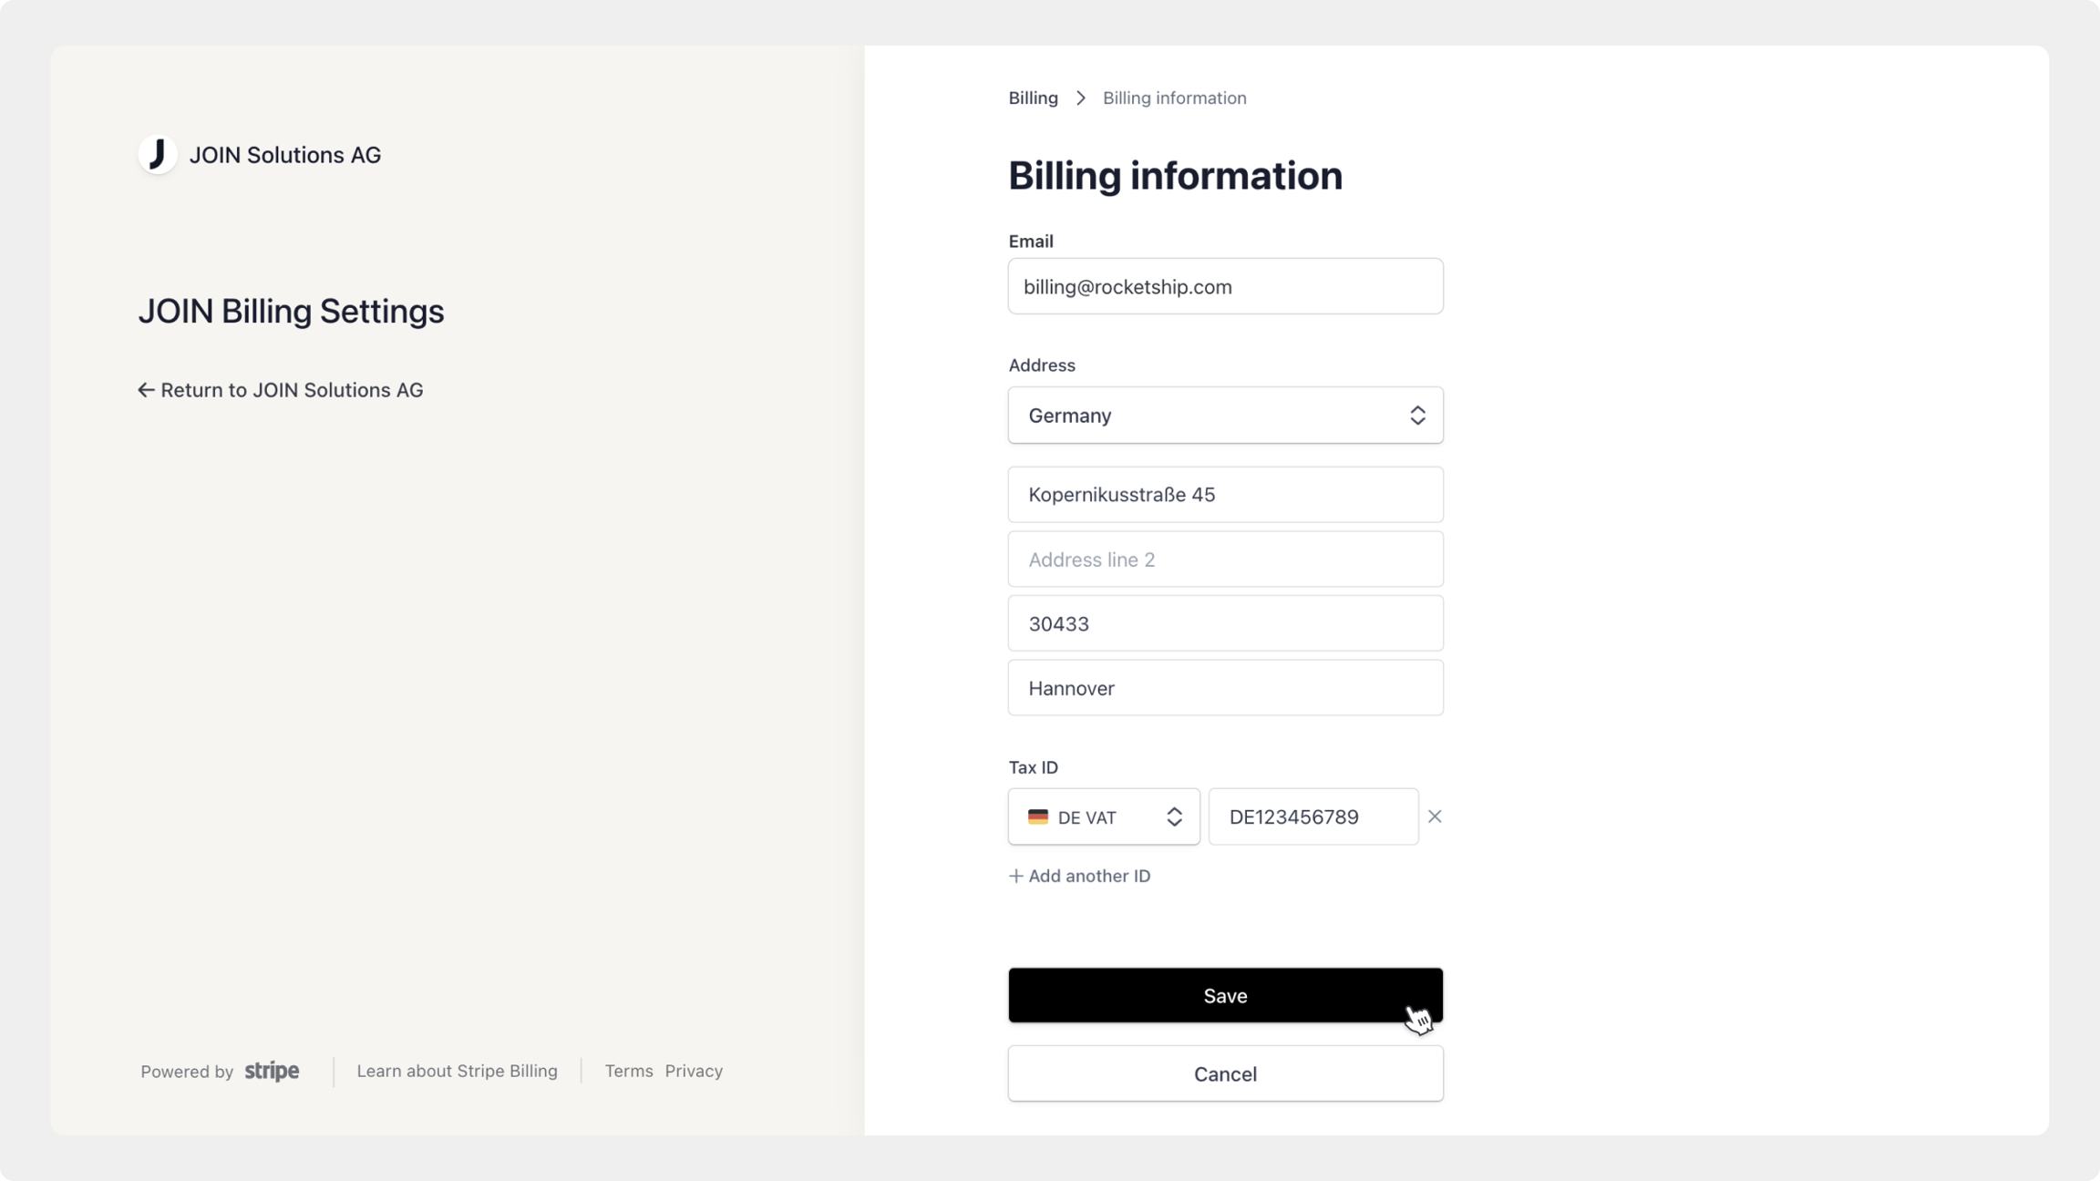Click the German flag in Tax ID selector
This screenshot has width=2100, height=1181.
tap(1038, 816)
